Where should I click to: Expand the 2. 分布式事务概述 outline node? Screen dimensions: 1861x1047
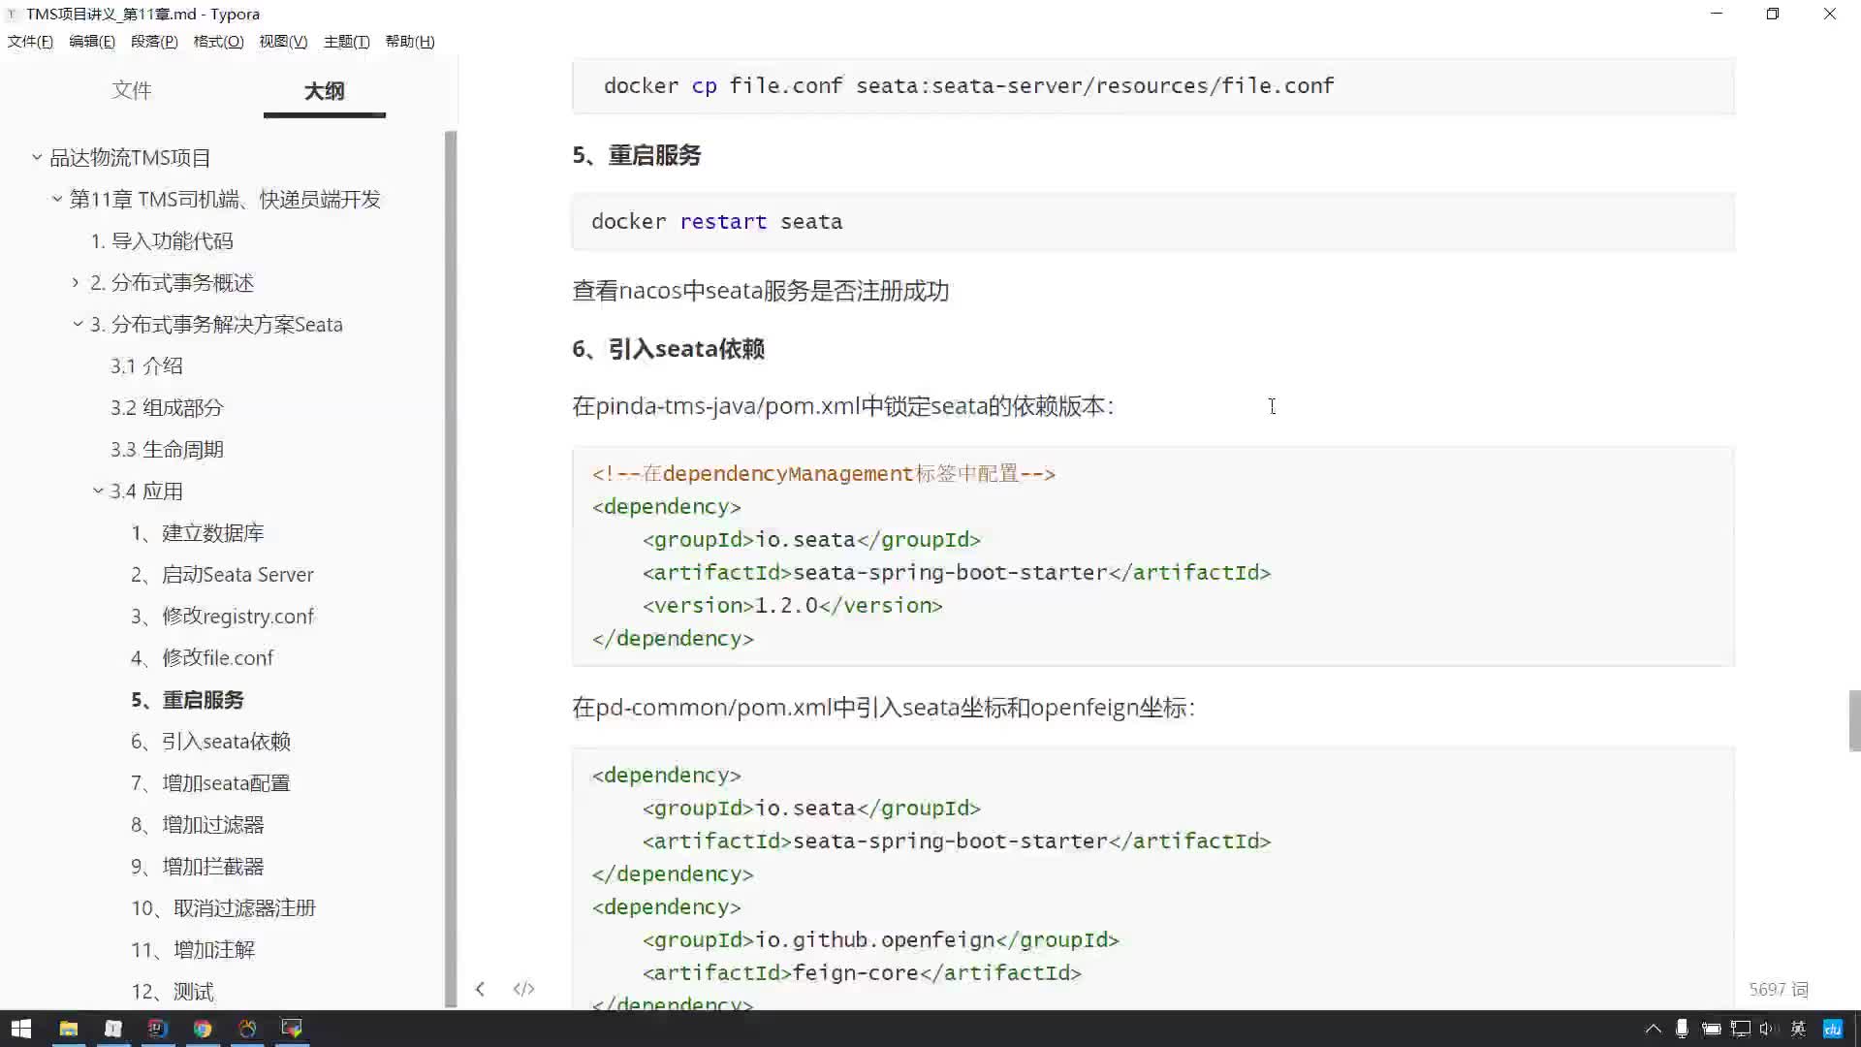pyautogui.click(x=77, y=282)
